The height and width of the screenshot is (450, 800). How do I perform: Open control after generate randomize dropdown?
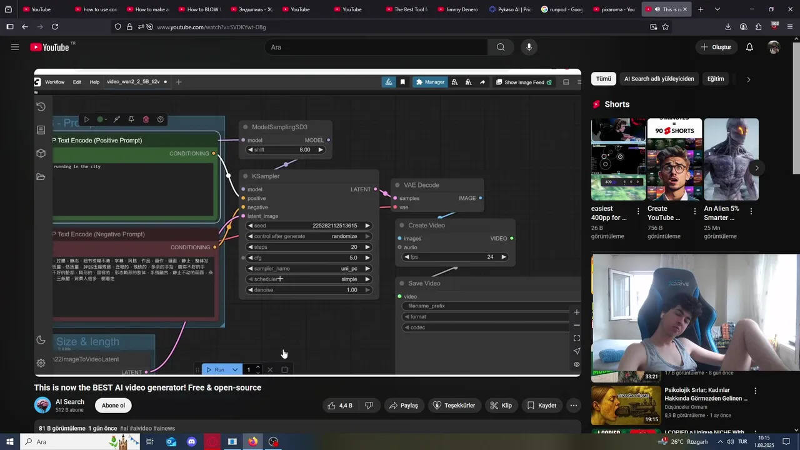coord(309,236)
